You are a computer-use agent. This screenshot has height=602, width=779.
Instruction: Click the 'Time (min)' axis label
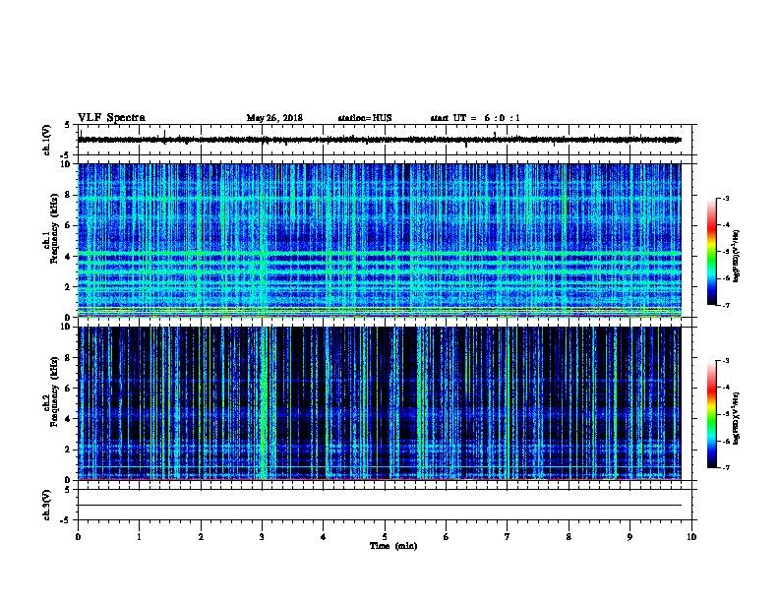coord(393,546)
